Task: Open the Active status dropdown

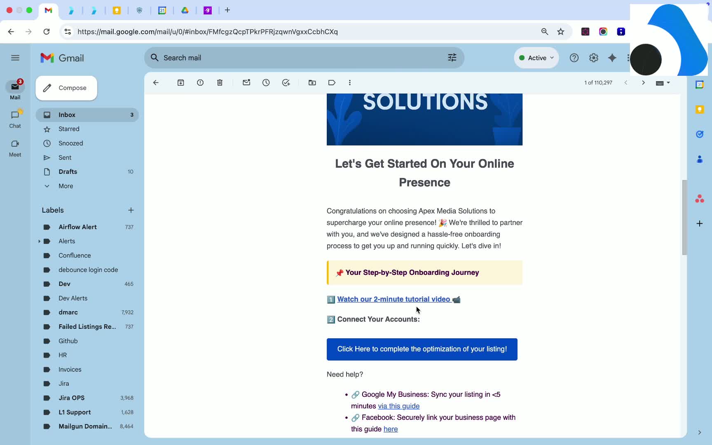Action: point(536,58)
